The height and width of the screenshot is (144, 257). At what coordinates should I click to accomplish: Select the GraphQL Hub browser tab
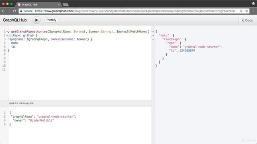[39, 4]
